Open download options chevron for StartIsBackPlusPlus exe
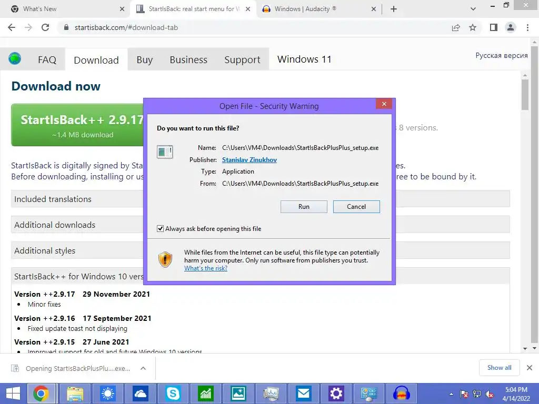The image size is (539, 404). (143, 368)
